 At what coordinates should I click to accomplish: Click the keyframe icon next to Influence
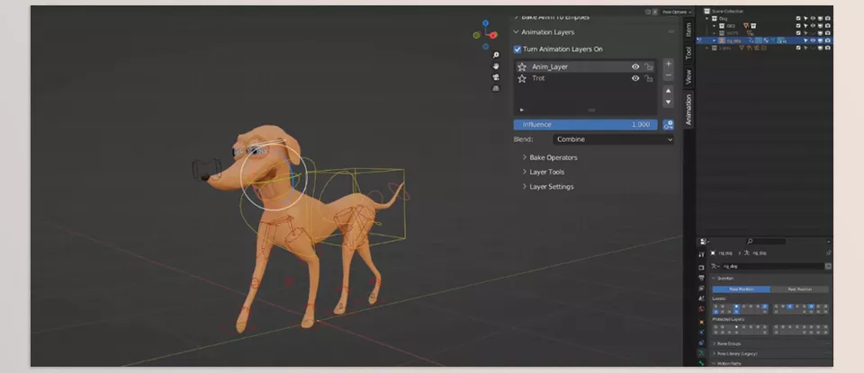click(x=669, y=125)
